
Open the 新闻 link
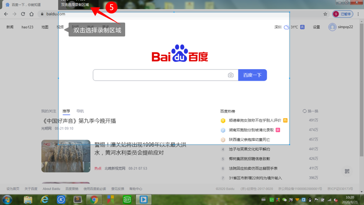click(x=10, y=27)
